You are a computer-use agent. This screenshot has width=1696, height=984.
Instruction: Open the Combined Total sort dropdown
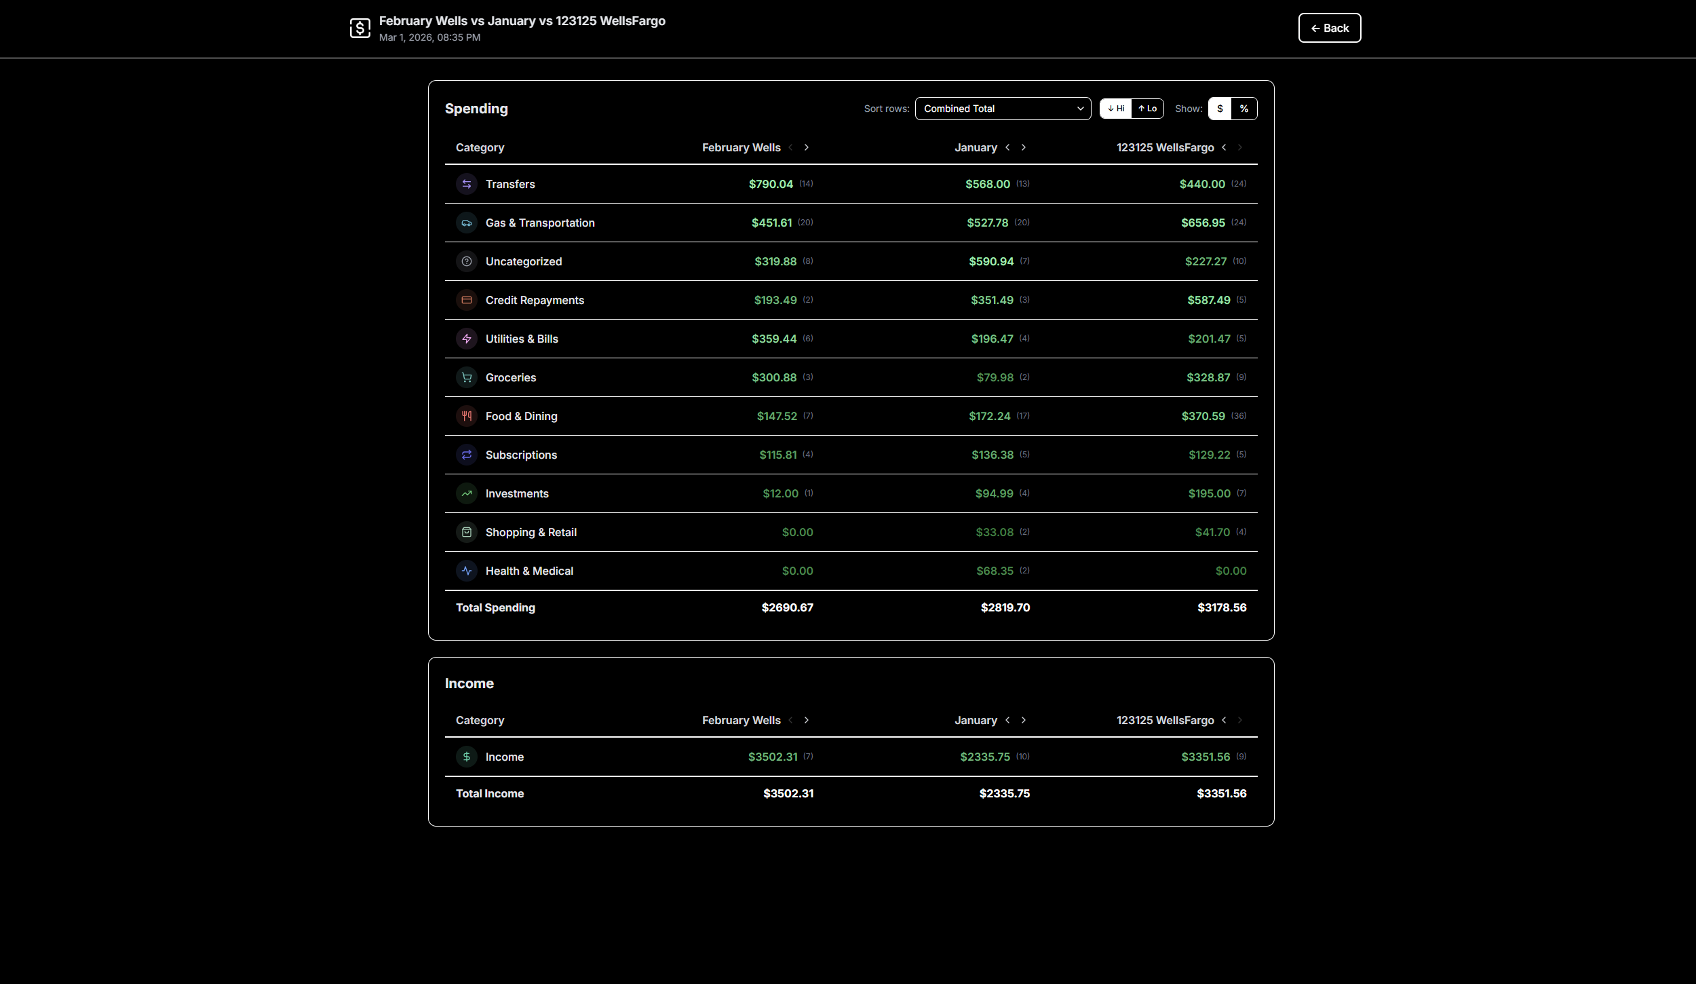pos(1003,109)
